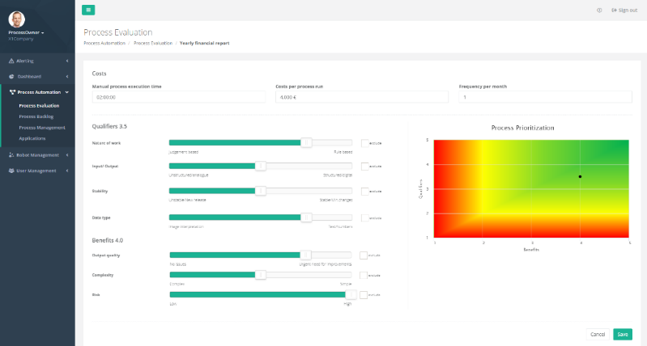Expand the Alerting menu chevron

pyautogui.click(x=66, y=61)
